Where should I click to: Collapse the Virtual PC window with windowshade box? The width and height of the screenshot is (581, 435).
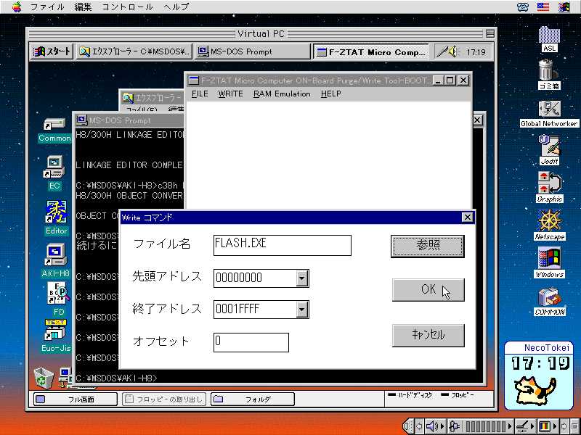tap(489, 33)
